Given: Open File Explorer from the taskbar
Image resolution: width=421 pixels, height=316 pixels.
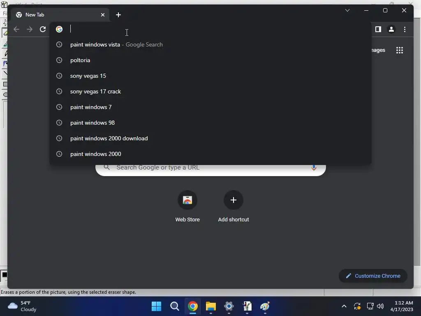Looking at the screenshot, I should (211, 306).
